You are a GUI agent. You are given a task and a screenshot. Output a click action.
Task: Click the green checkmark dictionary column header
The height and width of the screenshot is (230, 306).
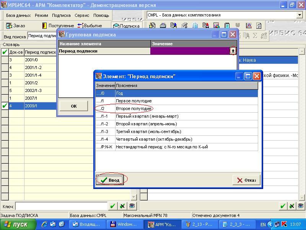(x=5, y=52)
